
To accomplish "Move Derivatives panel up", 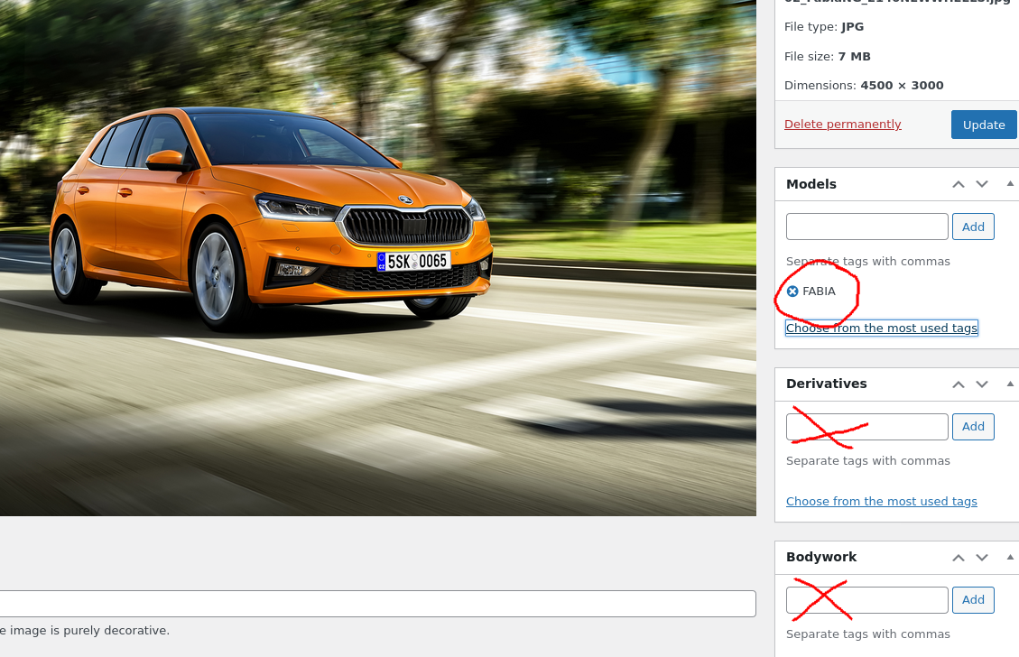I will [x=958, y=384].
